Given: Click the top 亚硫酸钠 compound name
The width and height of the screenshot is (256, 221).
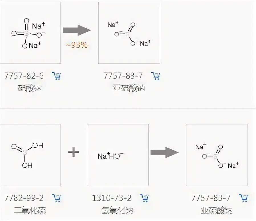Looking at the screenshot, I should coord(129,88).
